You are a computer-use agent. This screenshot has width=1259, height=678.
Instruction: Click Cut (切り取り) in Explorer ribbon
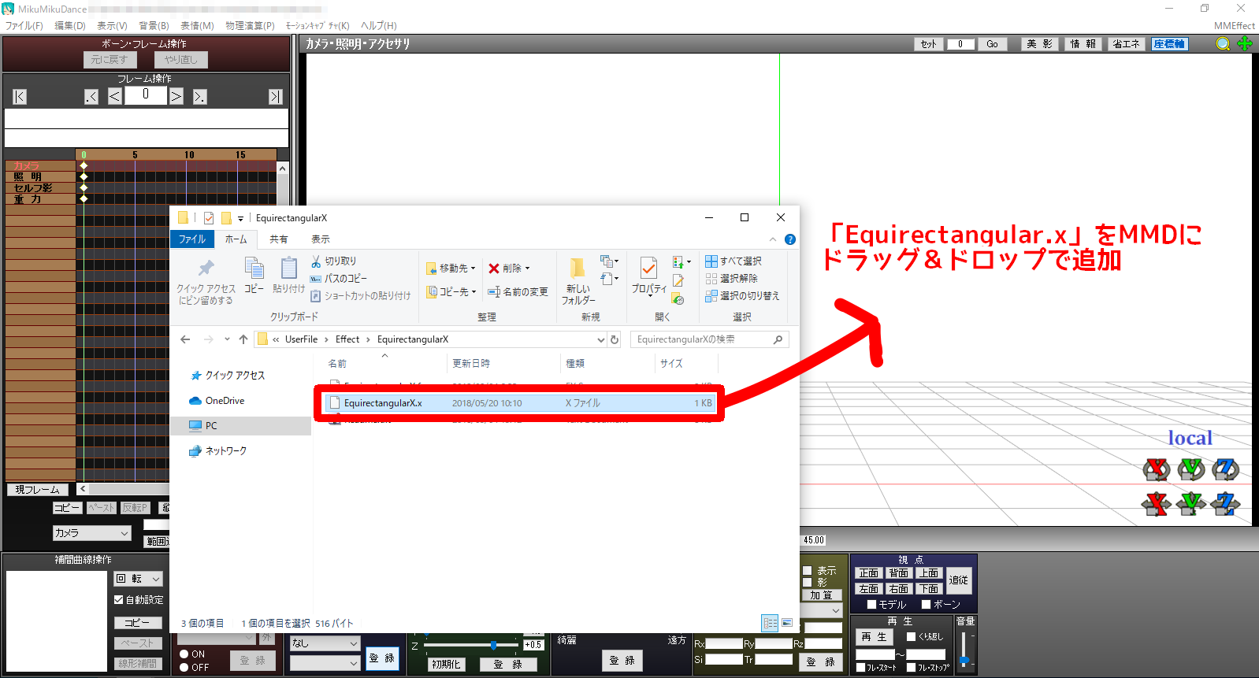[333, 261]
